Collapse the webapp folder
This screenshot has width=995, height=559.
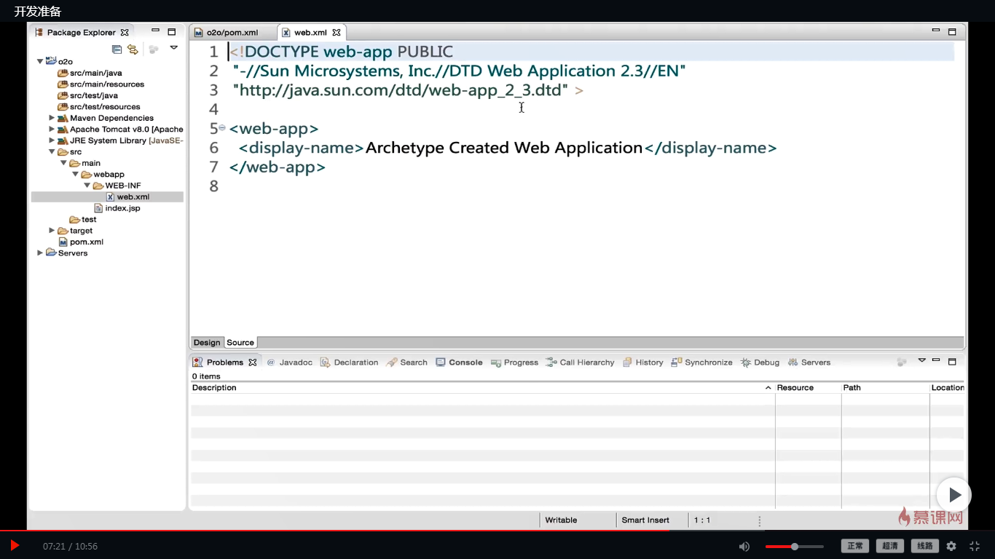pos(75,175)
